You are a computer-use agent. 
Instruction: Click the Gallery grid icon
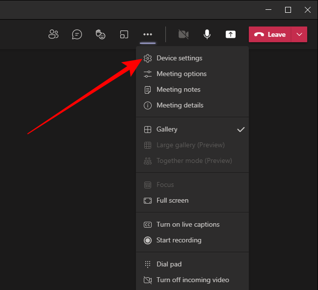coord(148,130)
